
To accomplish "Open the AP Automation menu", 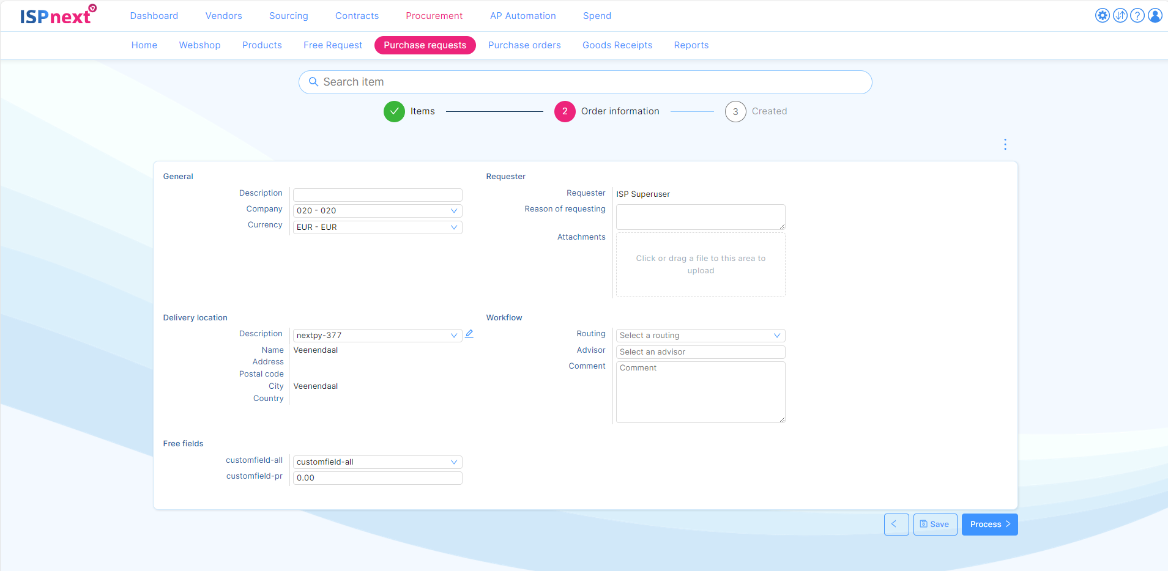I will coord(523,16).
